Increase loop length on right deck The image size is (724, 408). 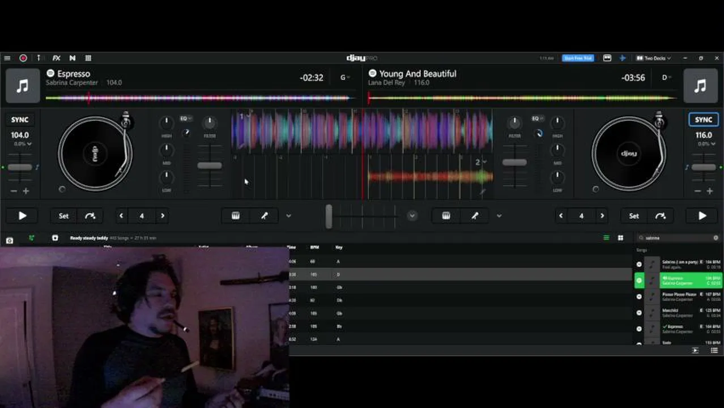[602, 216]
